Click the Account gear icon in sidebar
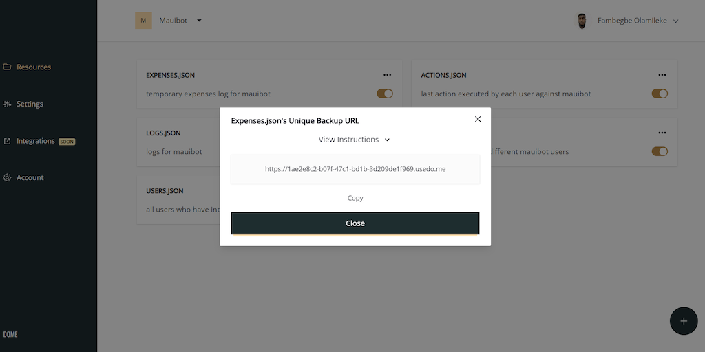Screen dimensions: 705x352 point(7,178)
